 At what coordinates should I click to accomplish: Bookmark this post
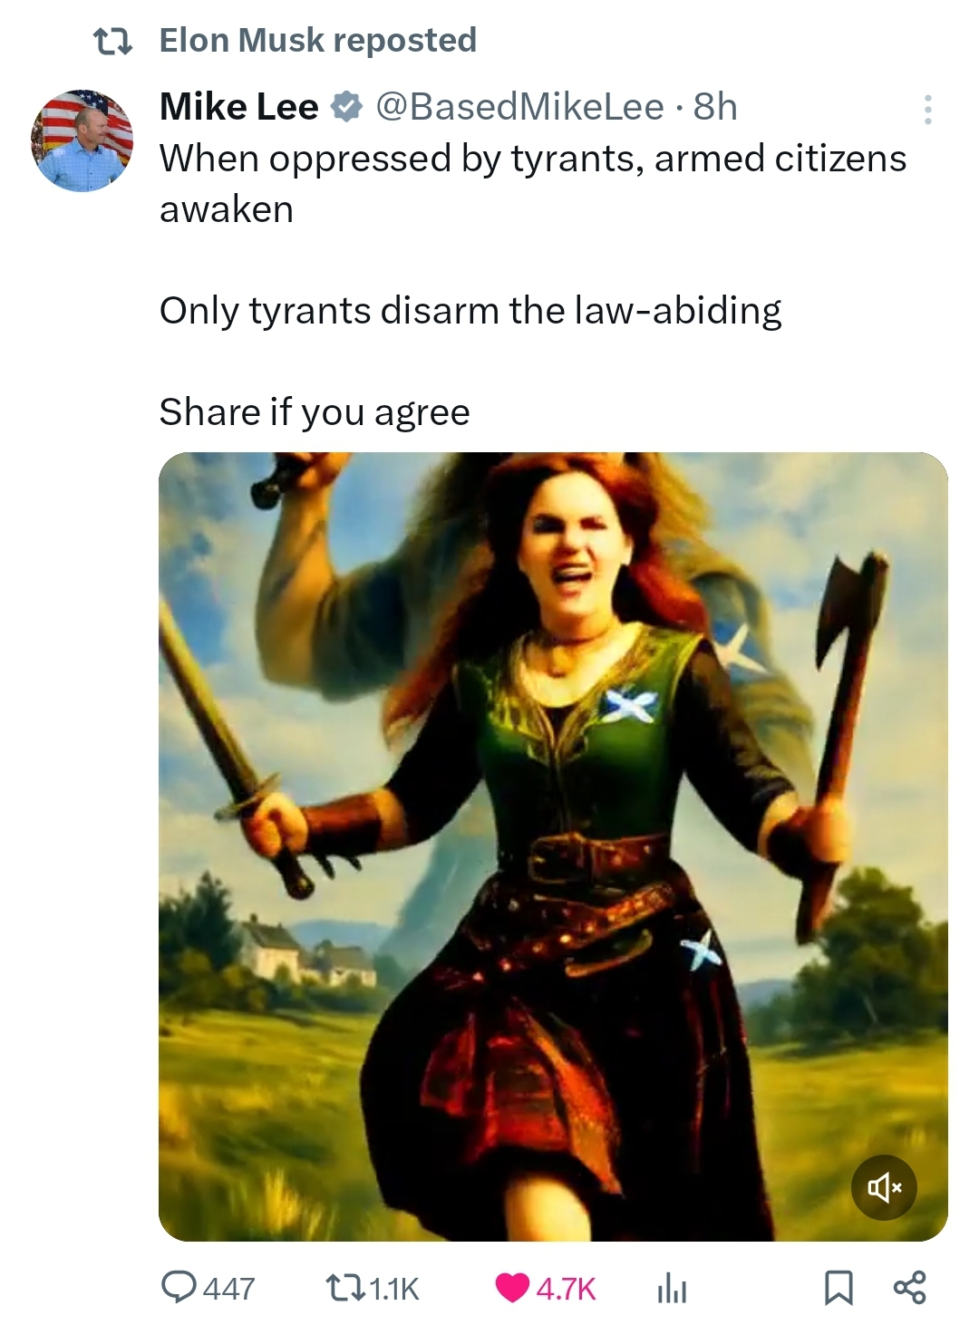(x=838, y=1288)
